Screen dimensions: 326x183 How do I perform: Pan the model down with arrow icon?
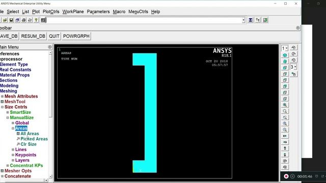(x=285, y=155)
